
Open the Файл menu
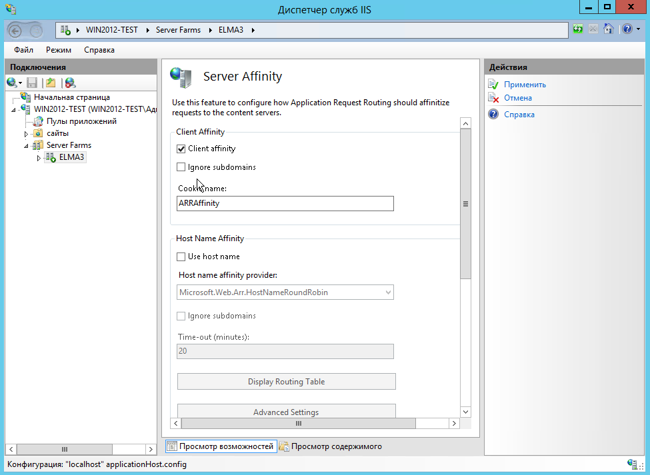(23, 50)
